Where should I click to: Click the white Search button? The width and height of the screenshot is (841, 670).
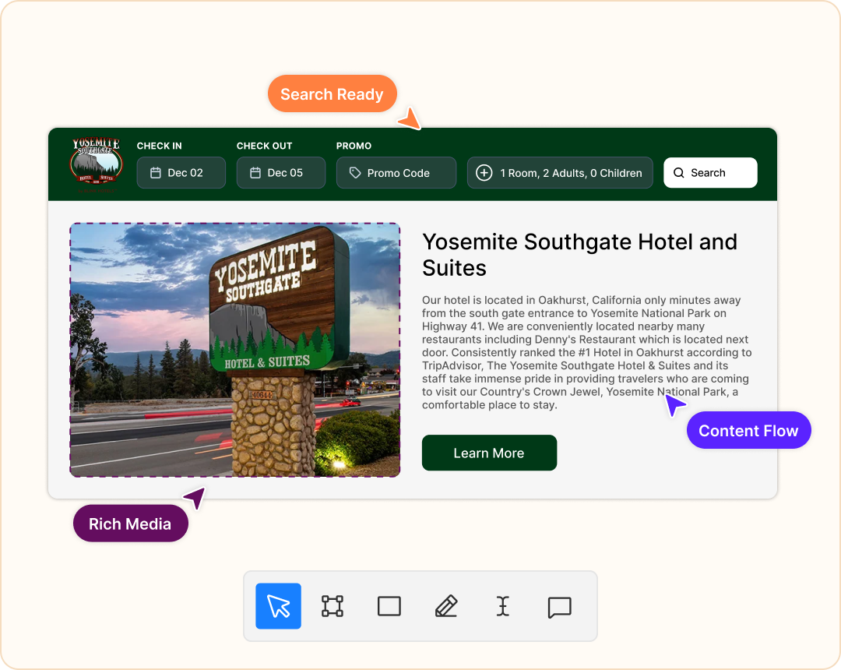pyautogui.click(x=710, y=173)
